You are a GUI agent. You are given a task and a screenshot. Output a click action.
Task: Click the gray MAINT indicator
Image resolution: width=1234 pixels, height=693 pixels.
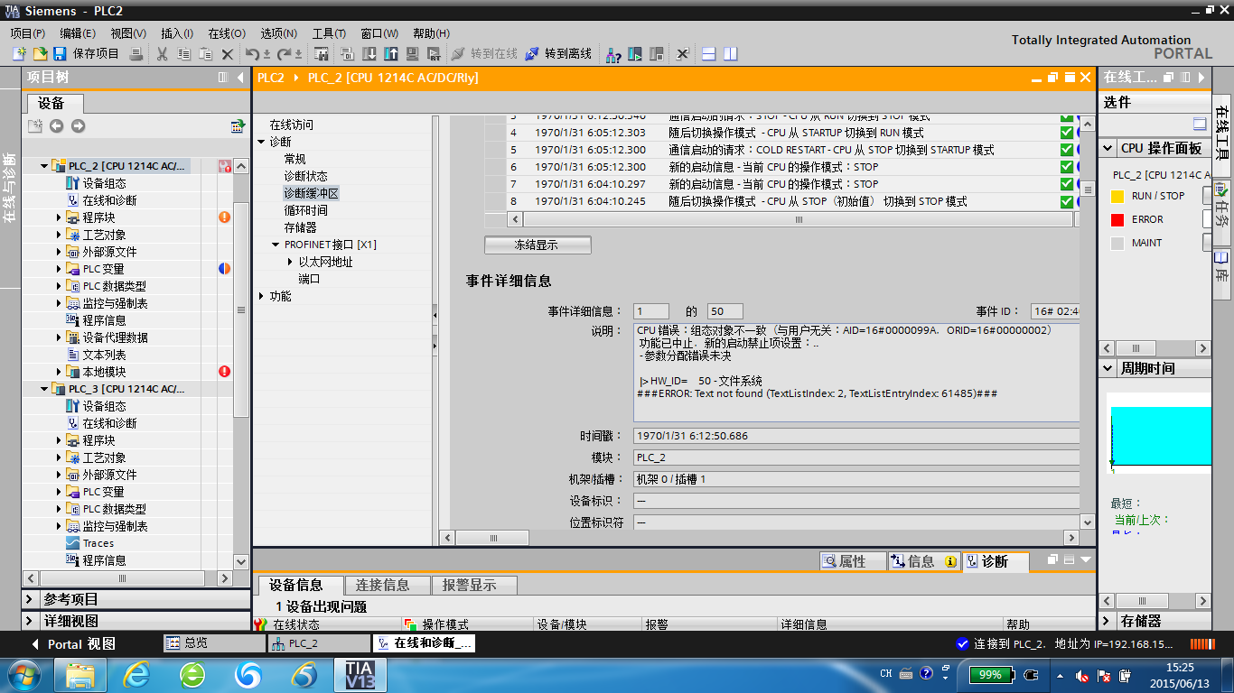[x=1117, y=243]
